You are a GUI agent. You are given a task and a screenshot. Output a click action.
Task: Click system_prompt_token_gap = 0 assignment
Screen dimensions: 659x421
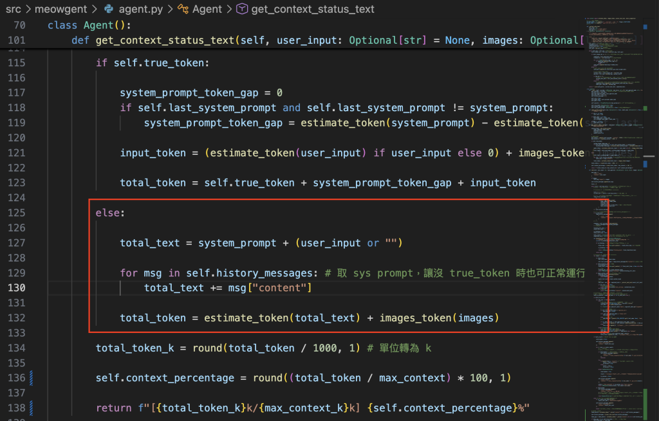click(201, 93)
